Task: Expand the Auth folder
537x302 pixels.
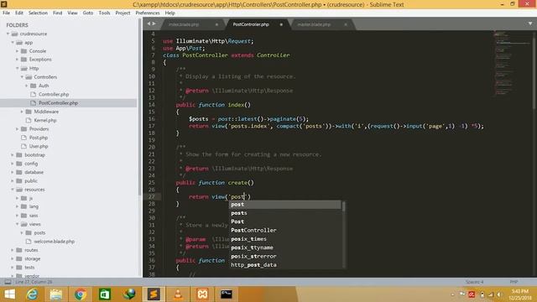Action: 27,86
